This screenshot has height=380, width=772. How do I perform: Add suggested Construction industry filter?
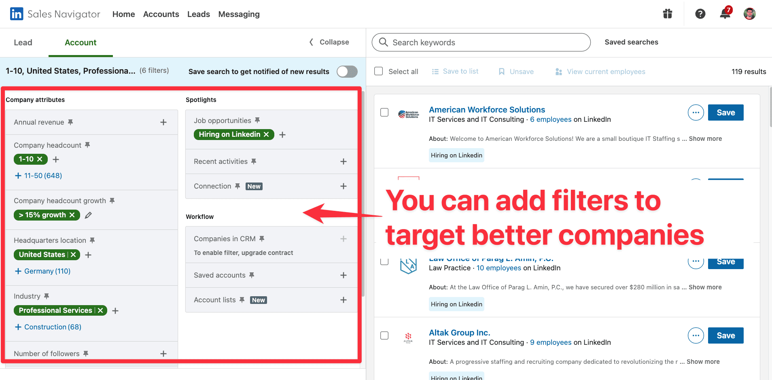point(48,327)
